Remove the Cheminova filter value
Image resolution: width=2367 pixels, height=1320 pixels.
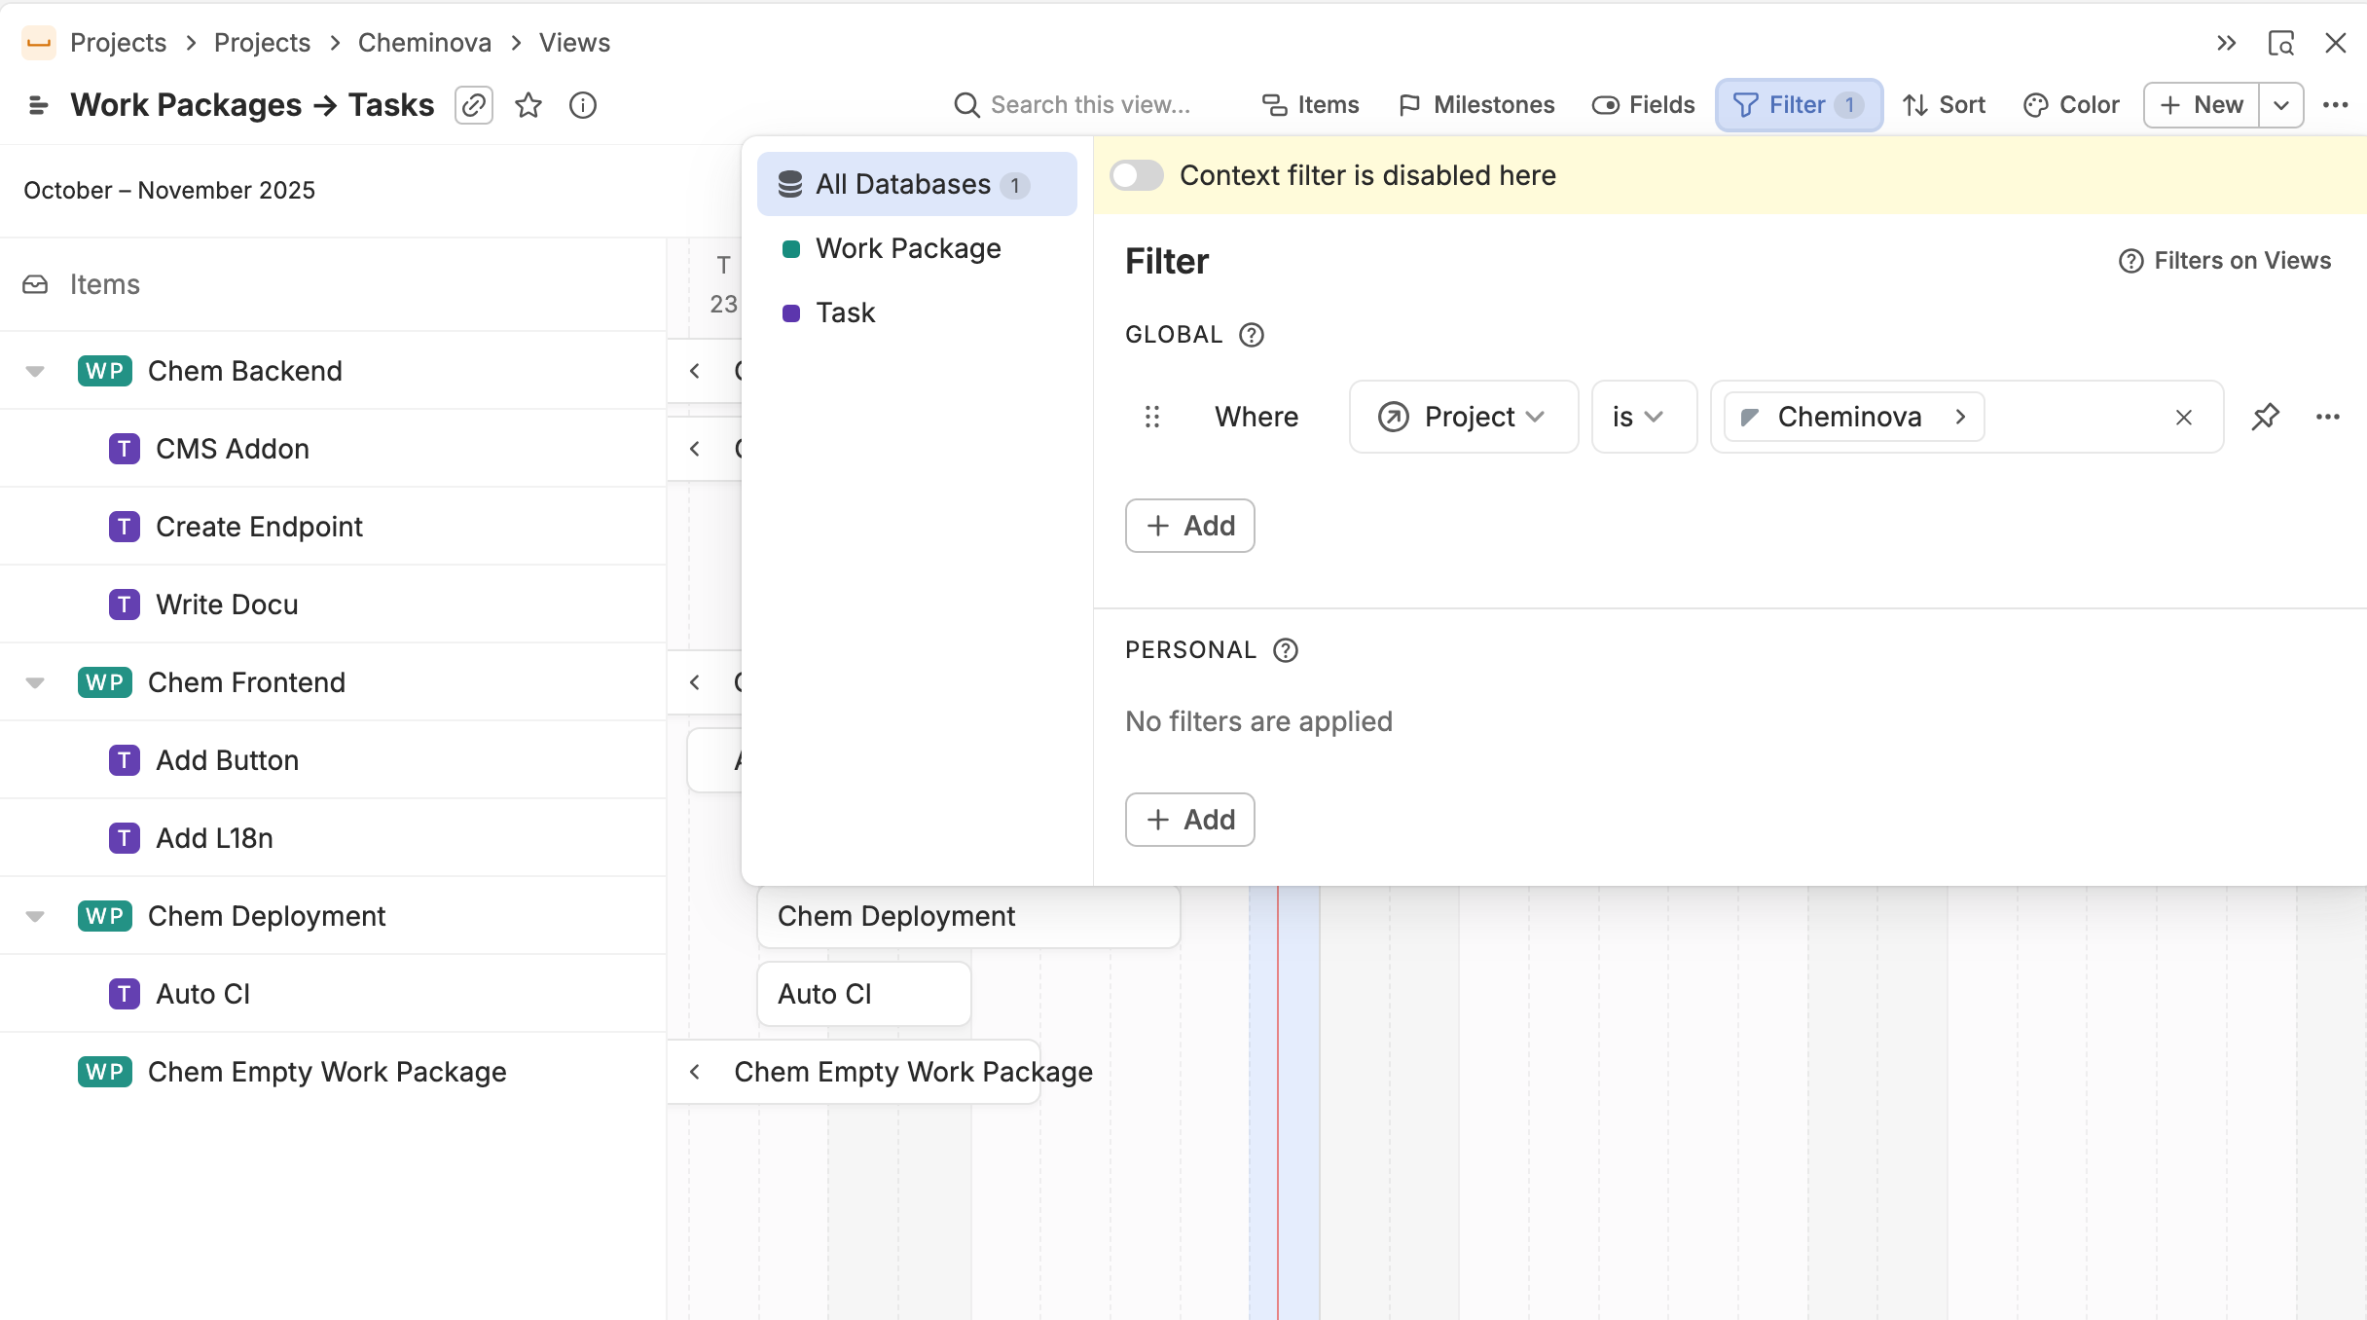coord(2183,418)
